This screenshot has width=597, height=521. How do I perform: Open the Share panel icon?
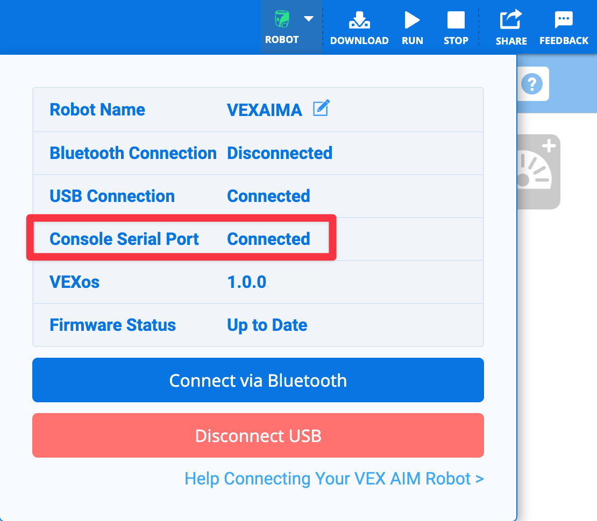[x=510, y=19]
